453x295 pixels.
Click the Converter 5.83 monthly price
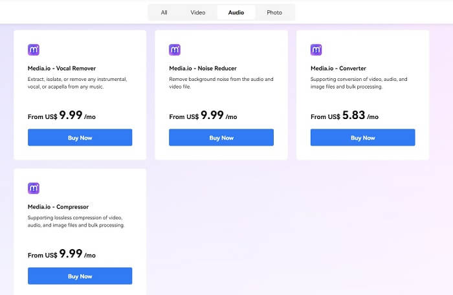(354, 116)
